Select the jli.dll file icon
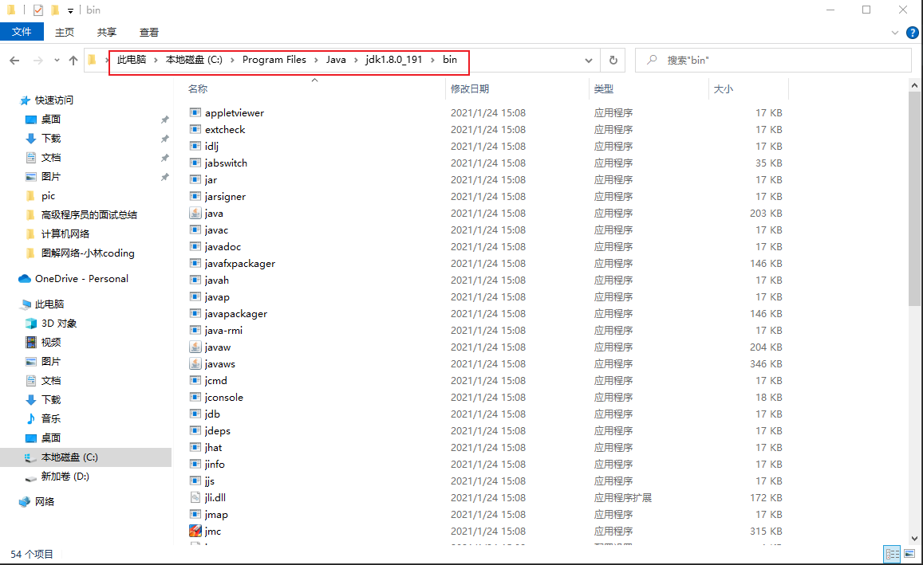The image size is (923, 565). (195, 497)
